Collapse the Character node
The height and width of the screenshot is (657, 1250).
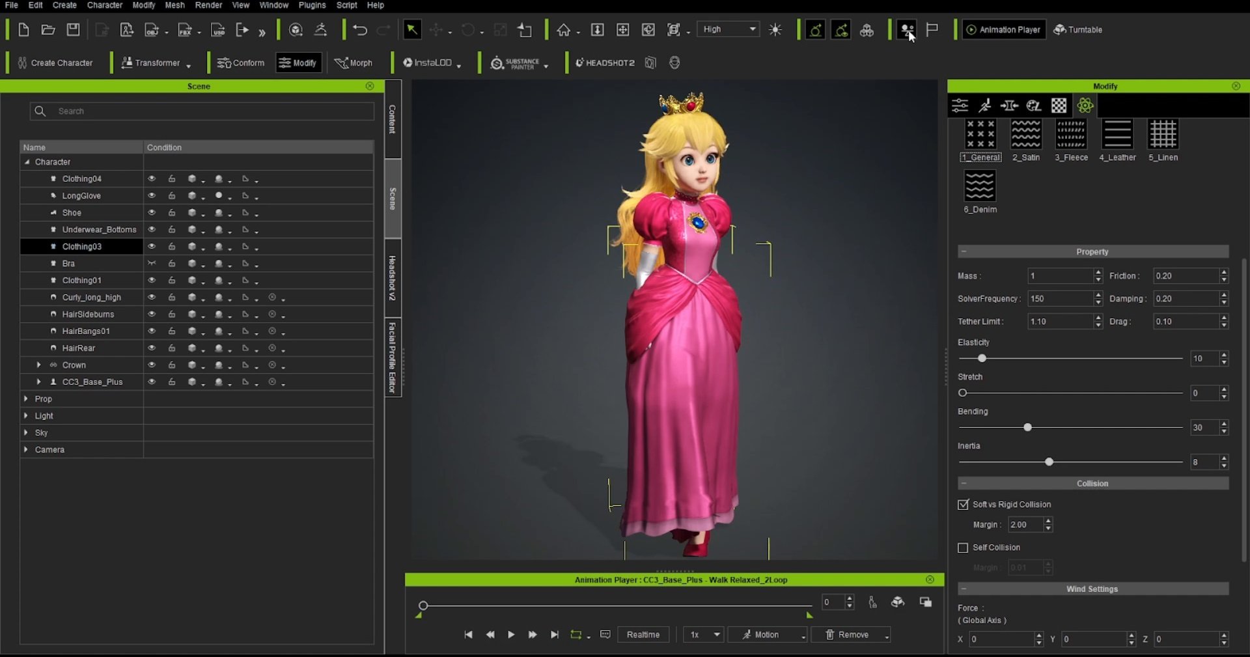coord(27,162)
